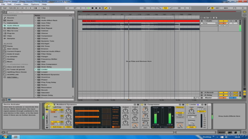Click the Compressor Makeup button

click(x=180, y=107)
